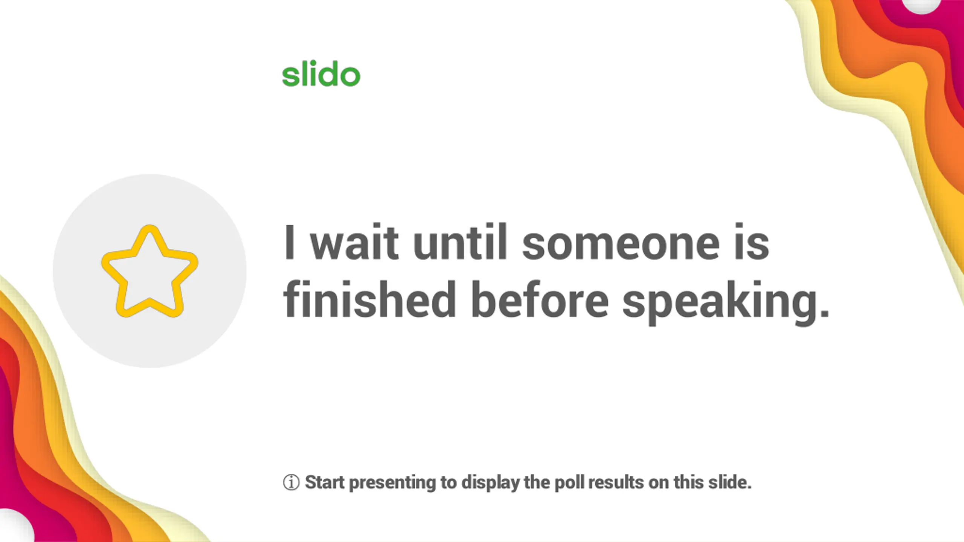This screenshot has height=542, width=964.
Task: Select the word "until" in the headline
Action: tap(460, 241)
